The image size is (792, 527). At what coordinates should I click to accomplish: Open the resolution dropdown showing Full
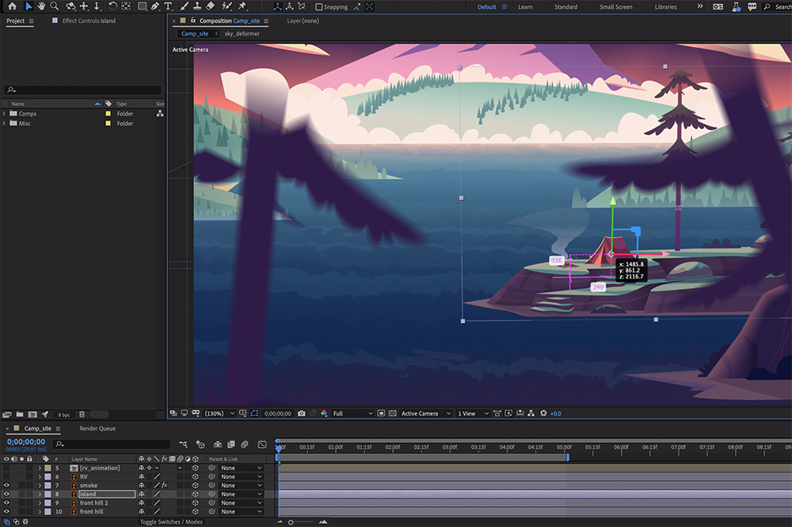(x=352, y=414)
